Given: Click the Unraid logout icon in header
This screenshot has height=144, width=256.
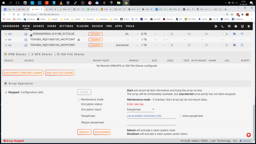Looking at the screenshot, I should point(216,26).
